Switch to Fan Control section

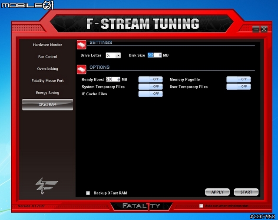47,57
